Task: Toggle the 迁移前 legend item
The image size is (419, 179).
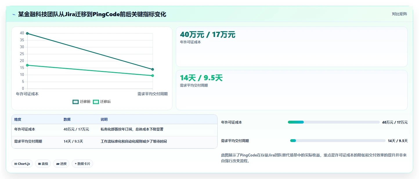Action: pos(82,102)
